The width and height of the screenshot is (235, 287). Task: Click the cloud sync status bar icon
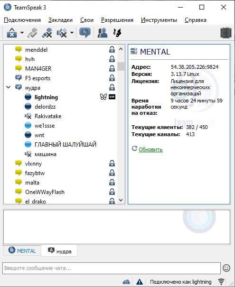(x=126, y=282)
